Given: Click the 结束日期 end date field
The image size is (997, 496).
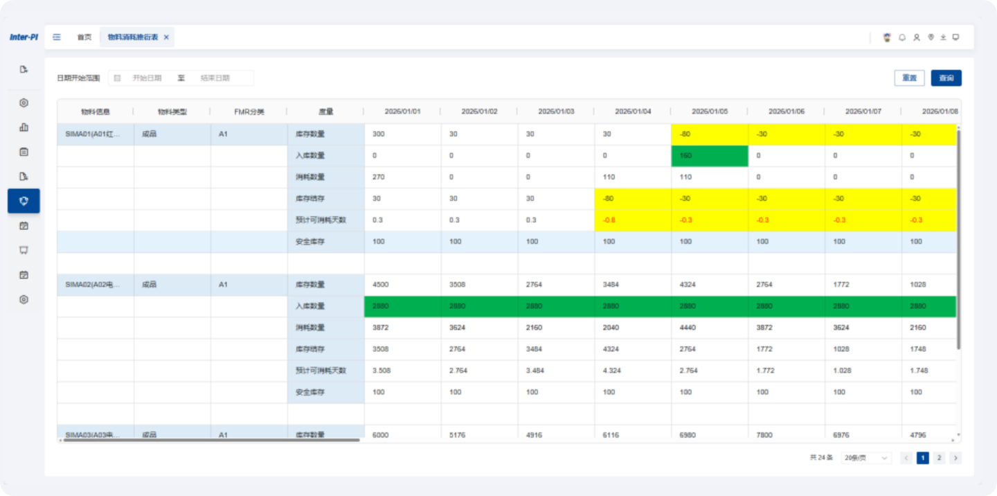Looking at the screenshot, I should point(215,78).
